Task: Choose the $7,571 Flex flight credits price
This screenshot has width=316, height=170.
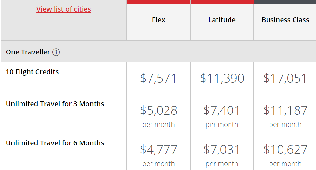Action: pyautogui.click(x=159, y=78)
